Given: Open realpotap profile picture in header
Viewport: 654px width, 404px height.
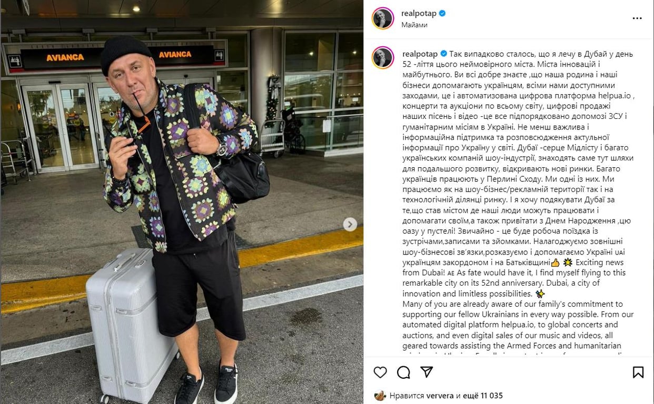Looking at the screenshot, I should tap(383, 18).
